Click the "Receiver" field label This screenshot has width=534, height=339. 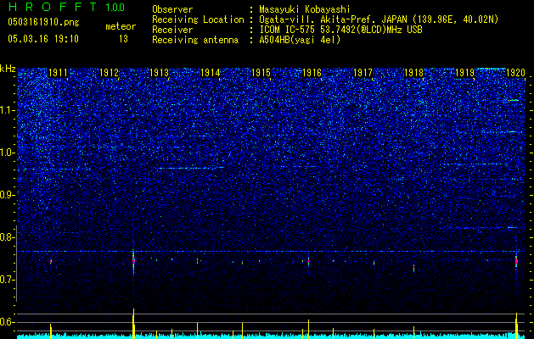pos(172,30)
